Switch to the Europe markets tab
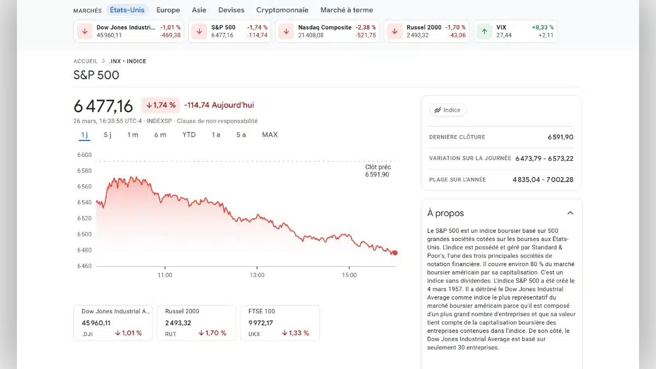The width and height of the screenshot is (656, 369). pyautogui.click(x=168, y=10)
